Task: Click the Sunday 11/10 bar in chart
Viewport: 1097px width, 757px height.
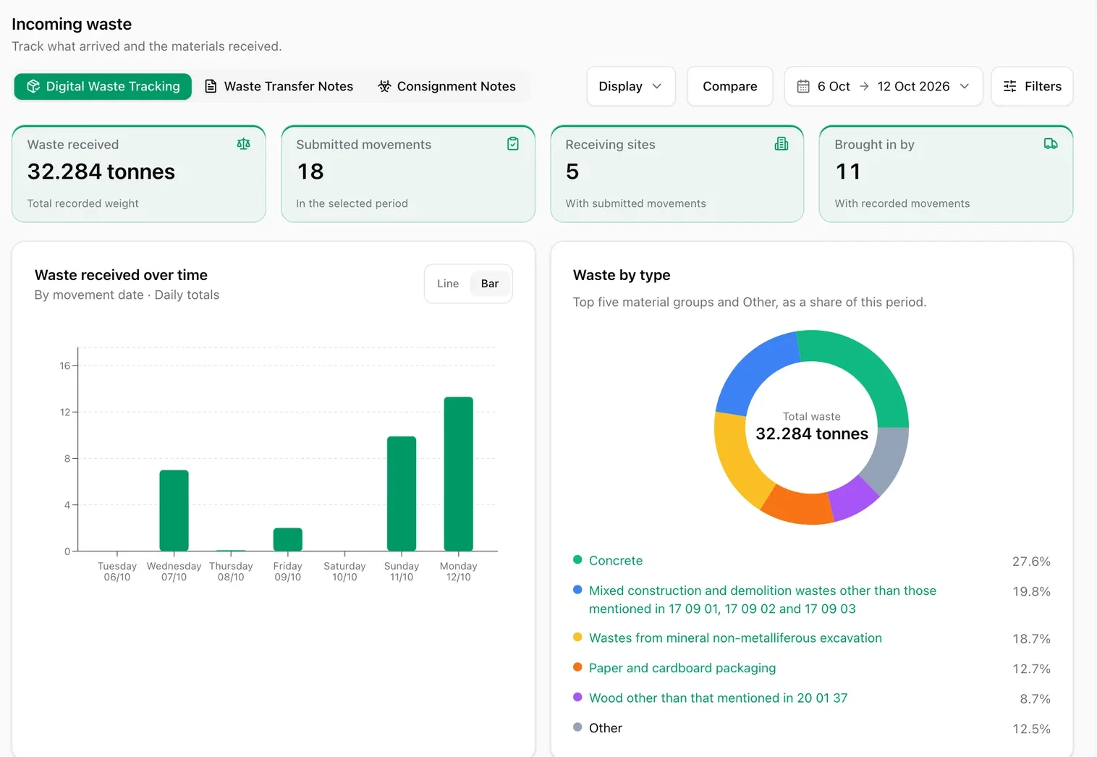Action: point(402,494)
